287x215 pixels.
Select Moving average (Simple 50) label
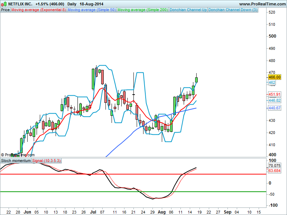coord(92,10)
